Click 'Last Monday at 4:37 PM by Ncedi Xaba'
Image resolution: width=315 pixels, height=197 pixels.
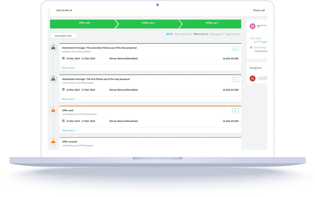[x=79, y=114]
